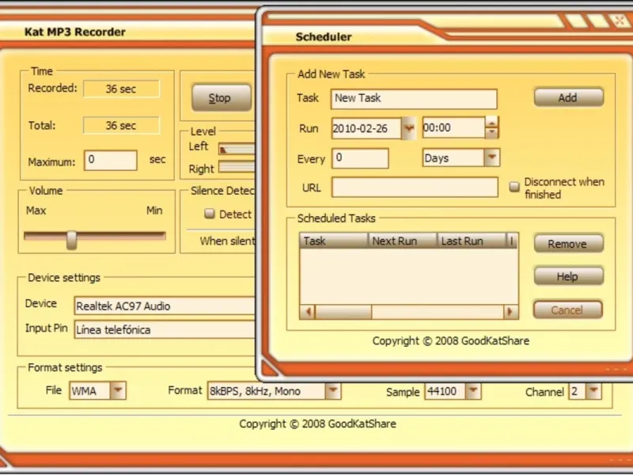Open the Run date dropdown calendar
This screenshot has width=633, height=475.
[x=409, y=129]
